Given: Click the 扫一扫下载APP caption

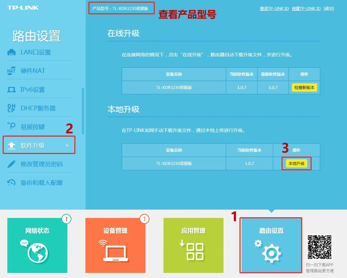Looking at the screenshot, I should tap(319, 265).
